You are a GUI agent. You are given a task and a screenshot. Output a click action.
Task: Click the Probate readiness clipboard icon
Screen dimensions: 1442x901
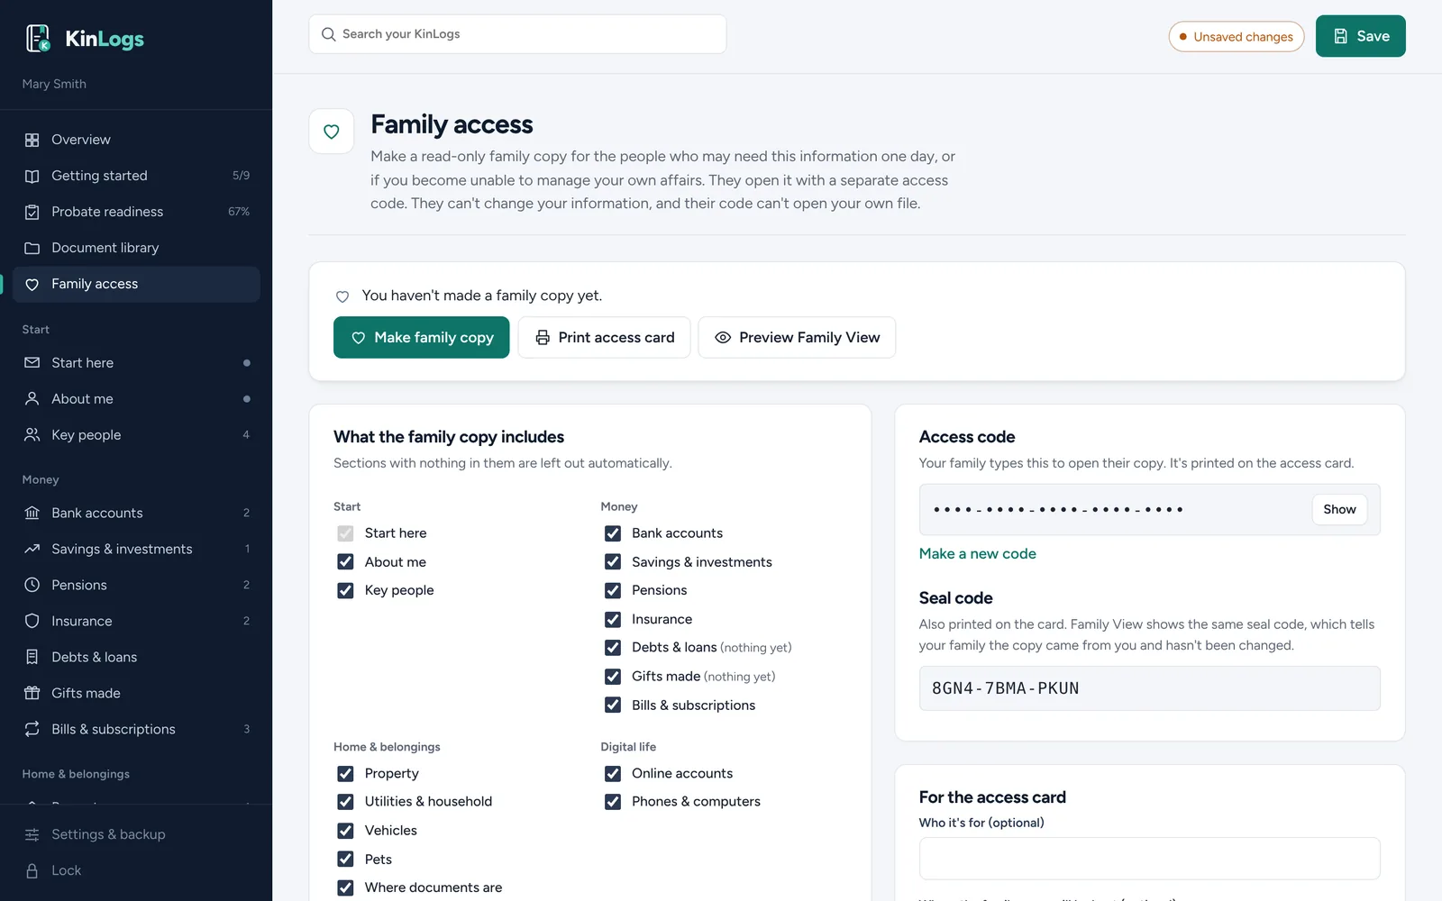coord(32,212)
